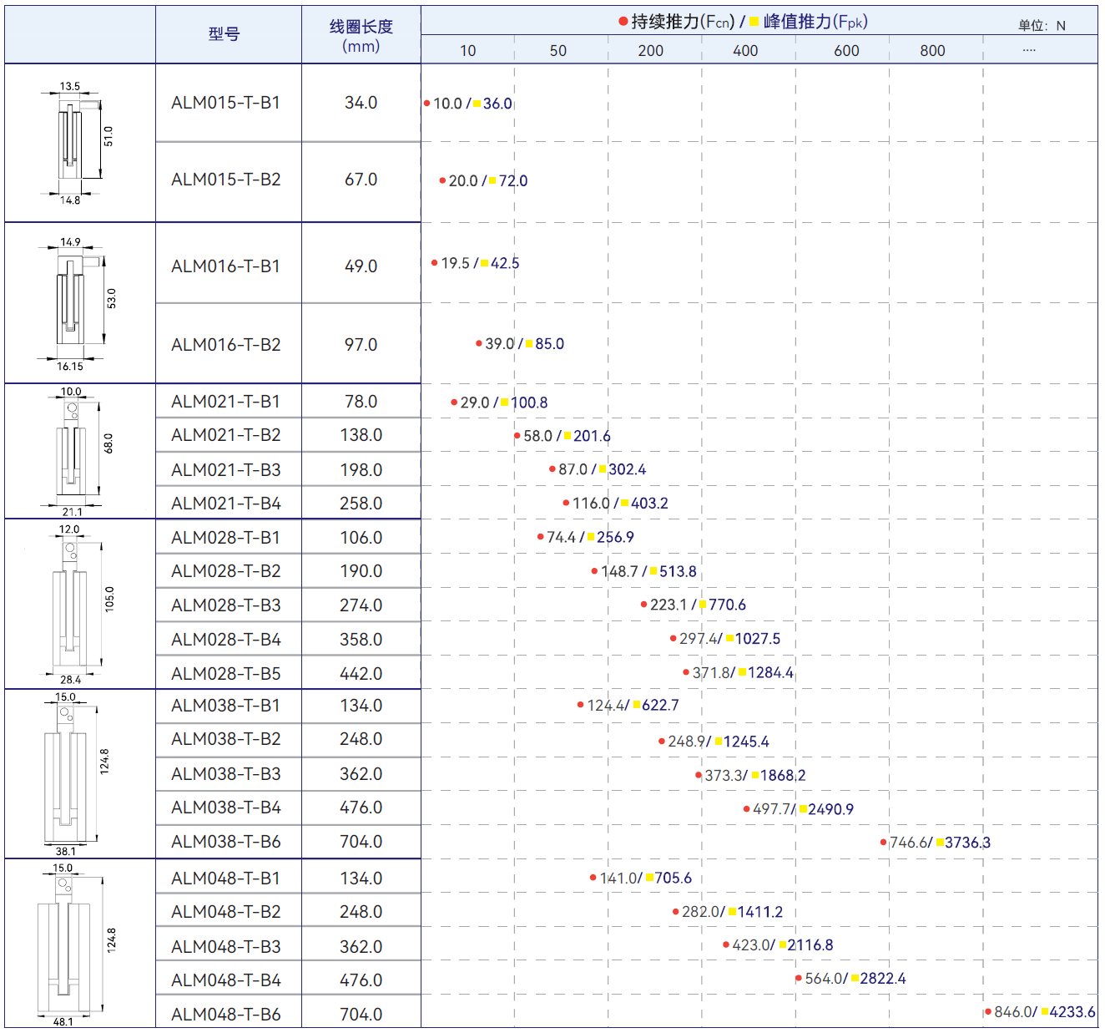Click model name ALM028-T-B3

[x=225, y=605]
